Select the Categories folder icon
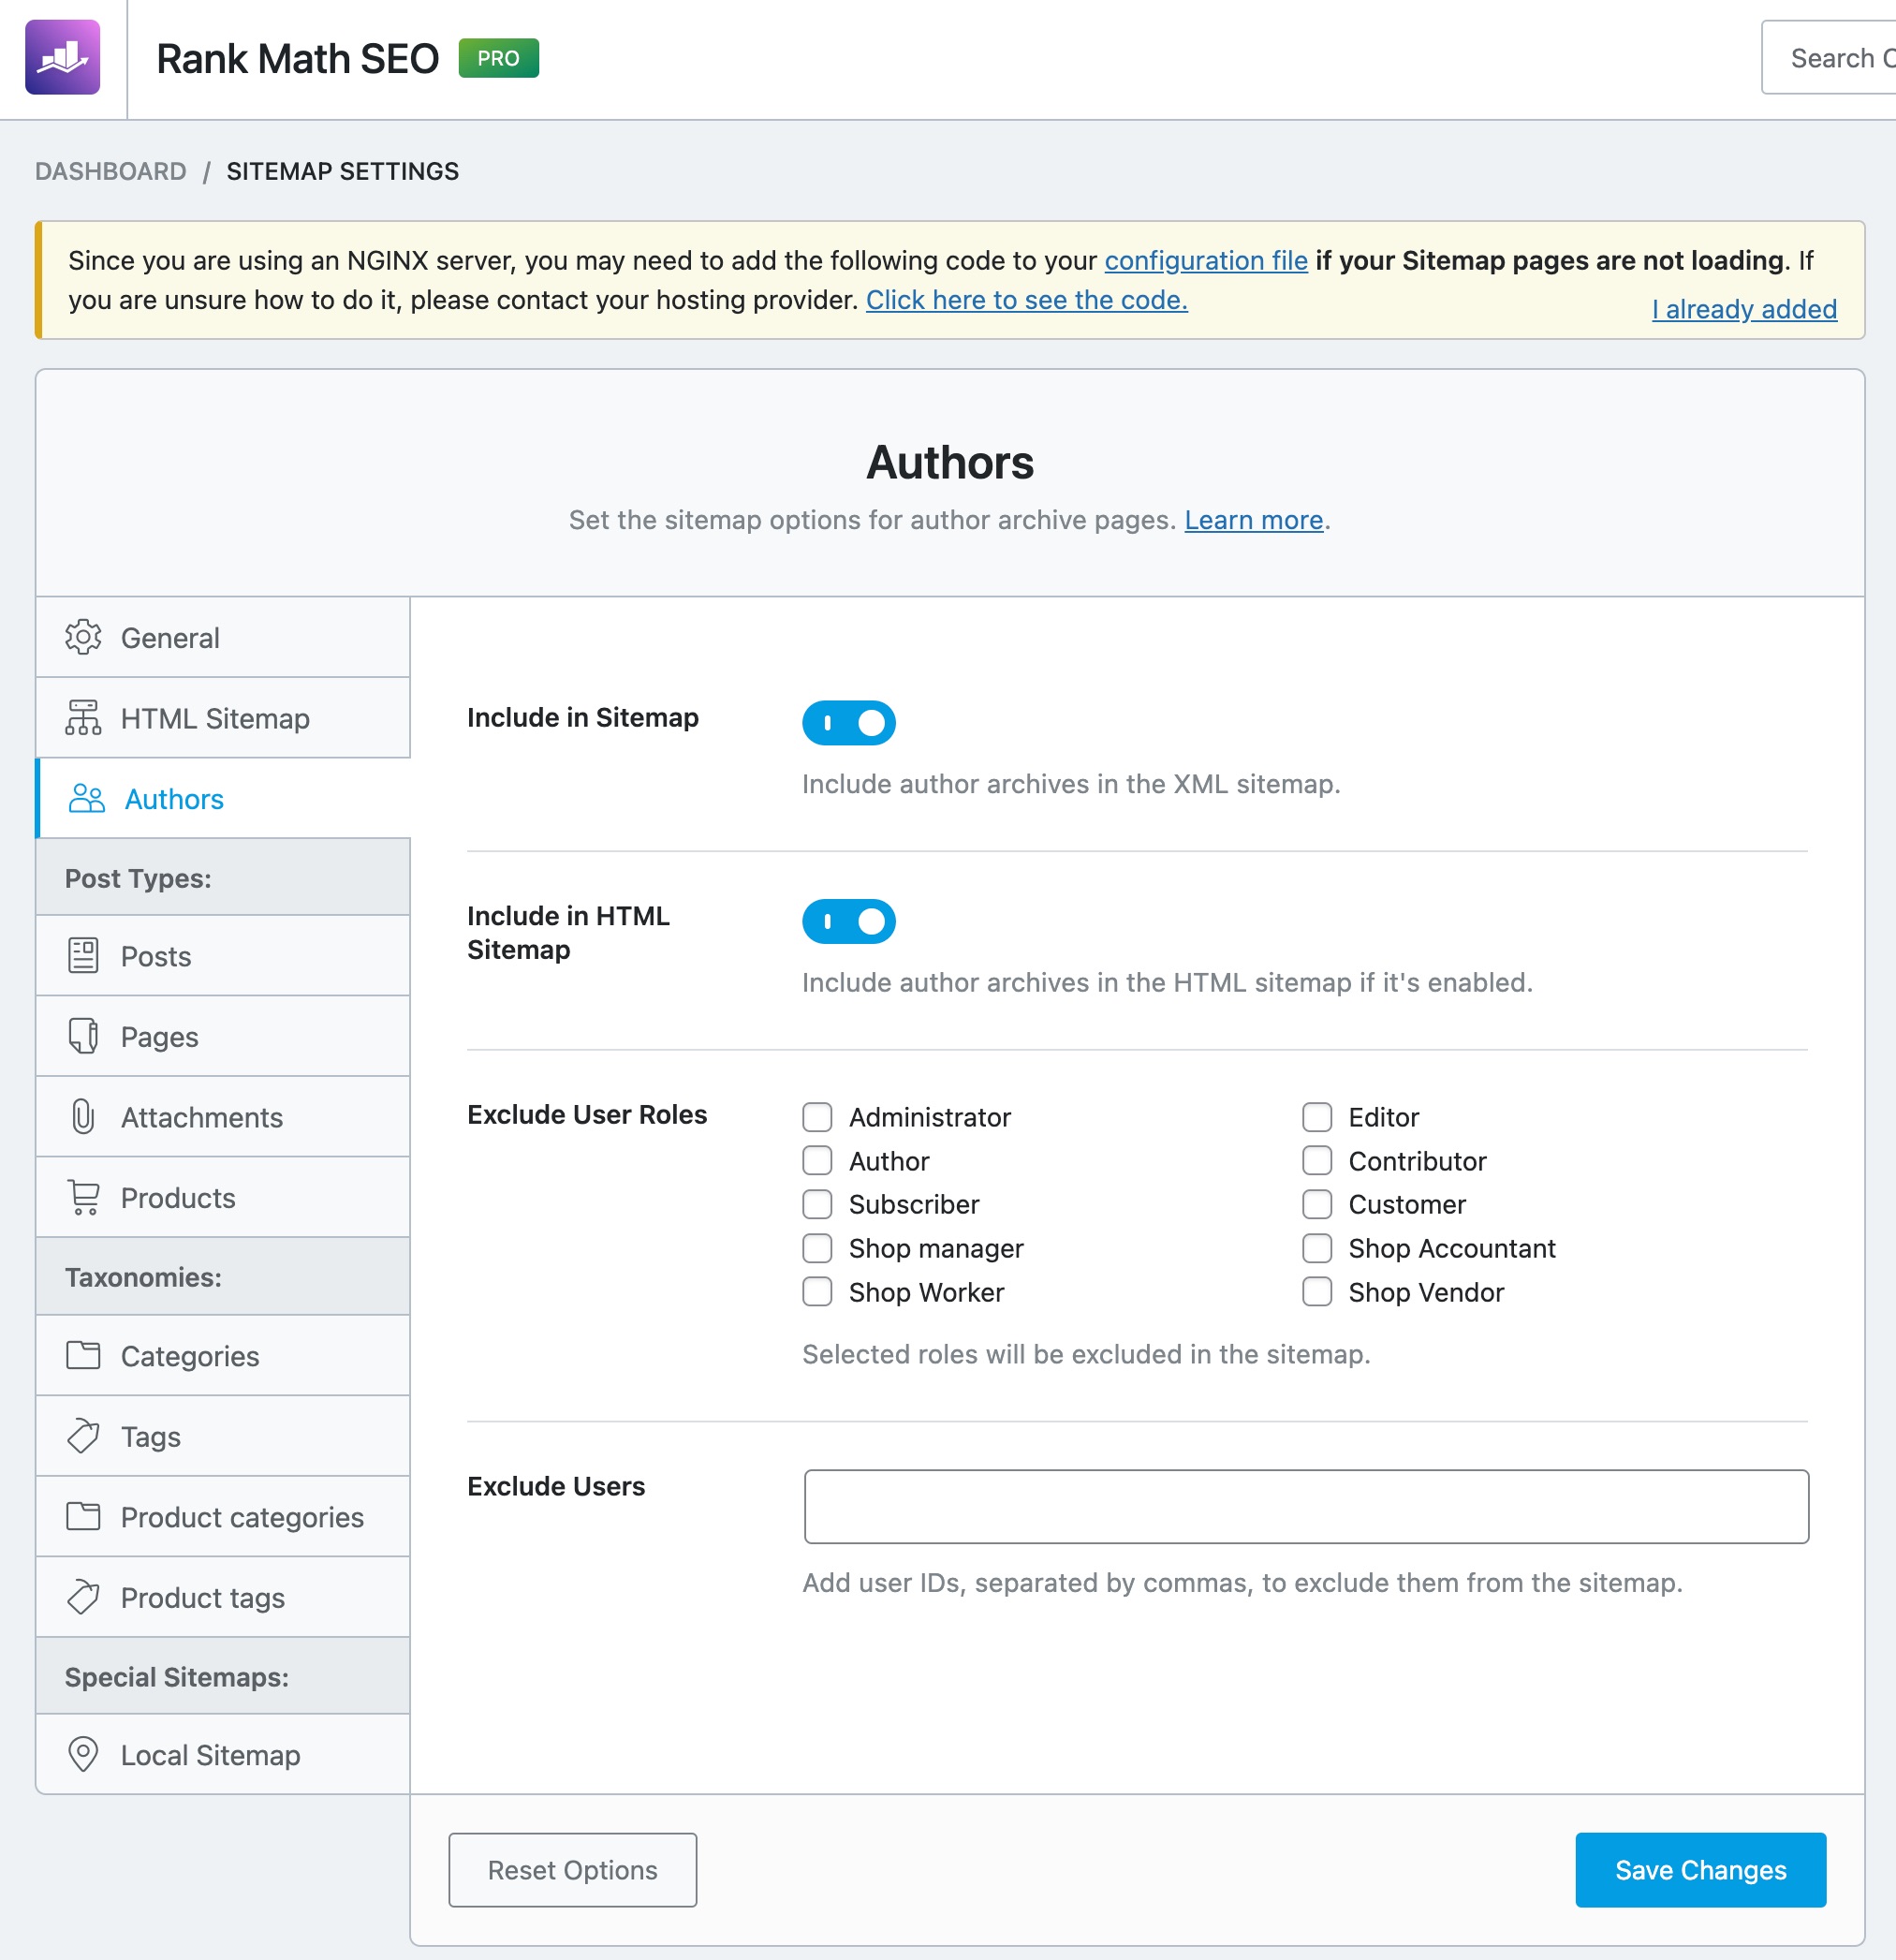 tap(84, 1356)
